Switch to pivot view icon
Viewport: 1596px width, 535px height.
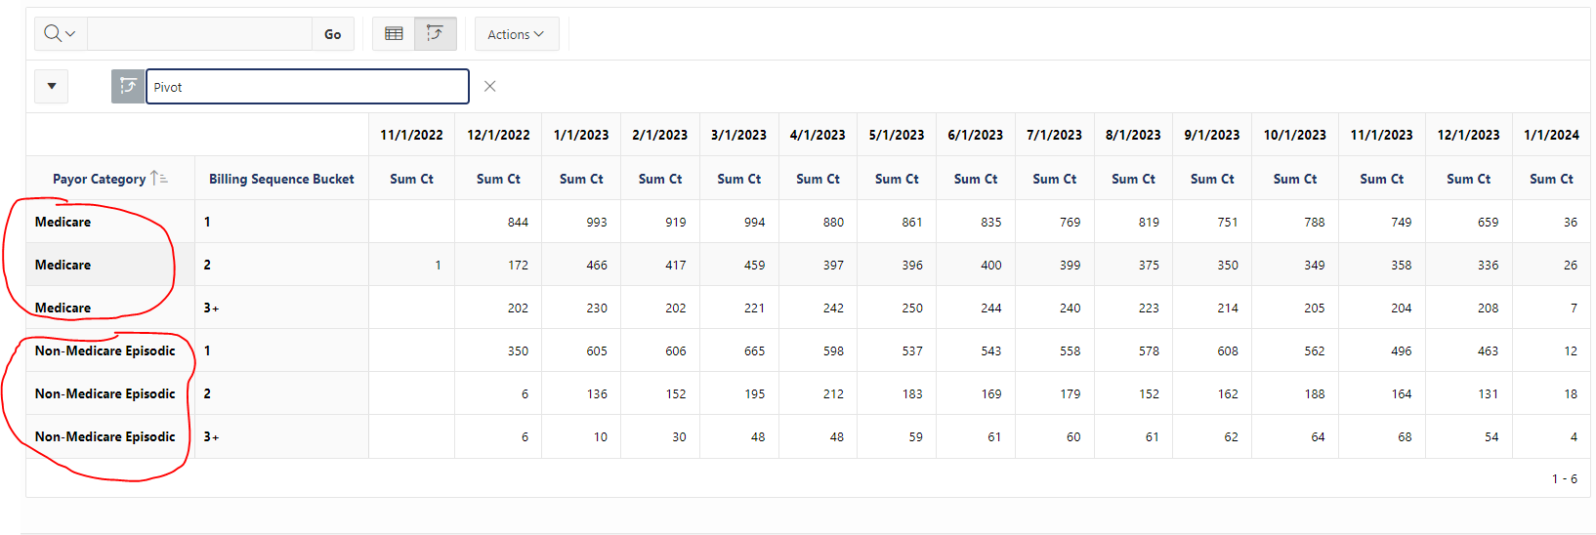pos(436,34)
